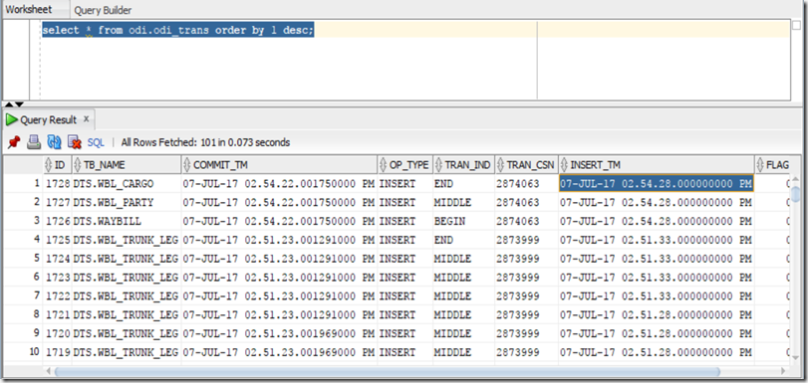This screenshot has width=808, height=383.
Task: Click the right arrow of horizontal scrollbar
Action: 784,371
